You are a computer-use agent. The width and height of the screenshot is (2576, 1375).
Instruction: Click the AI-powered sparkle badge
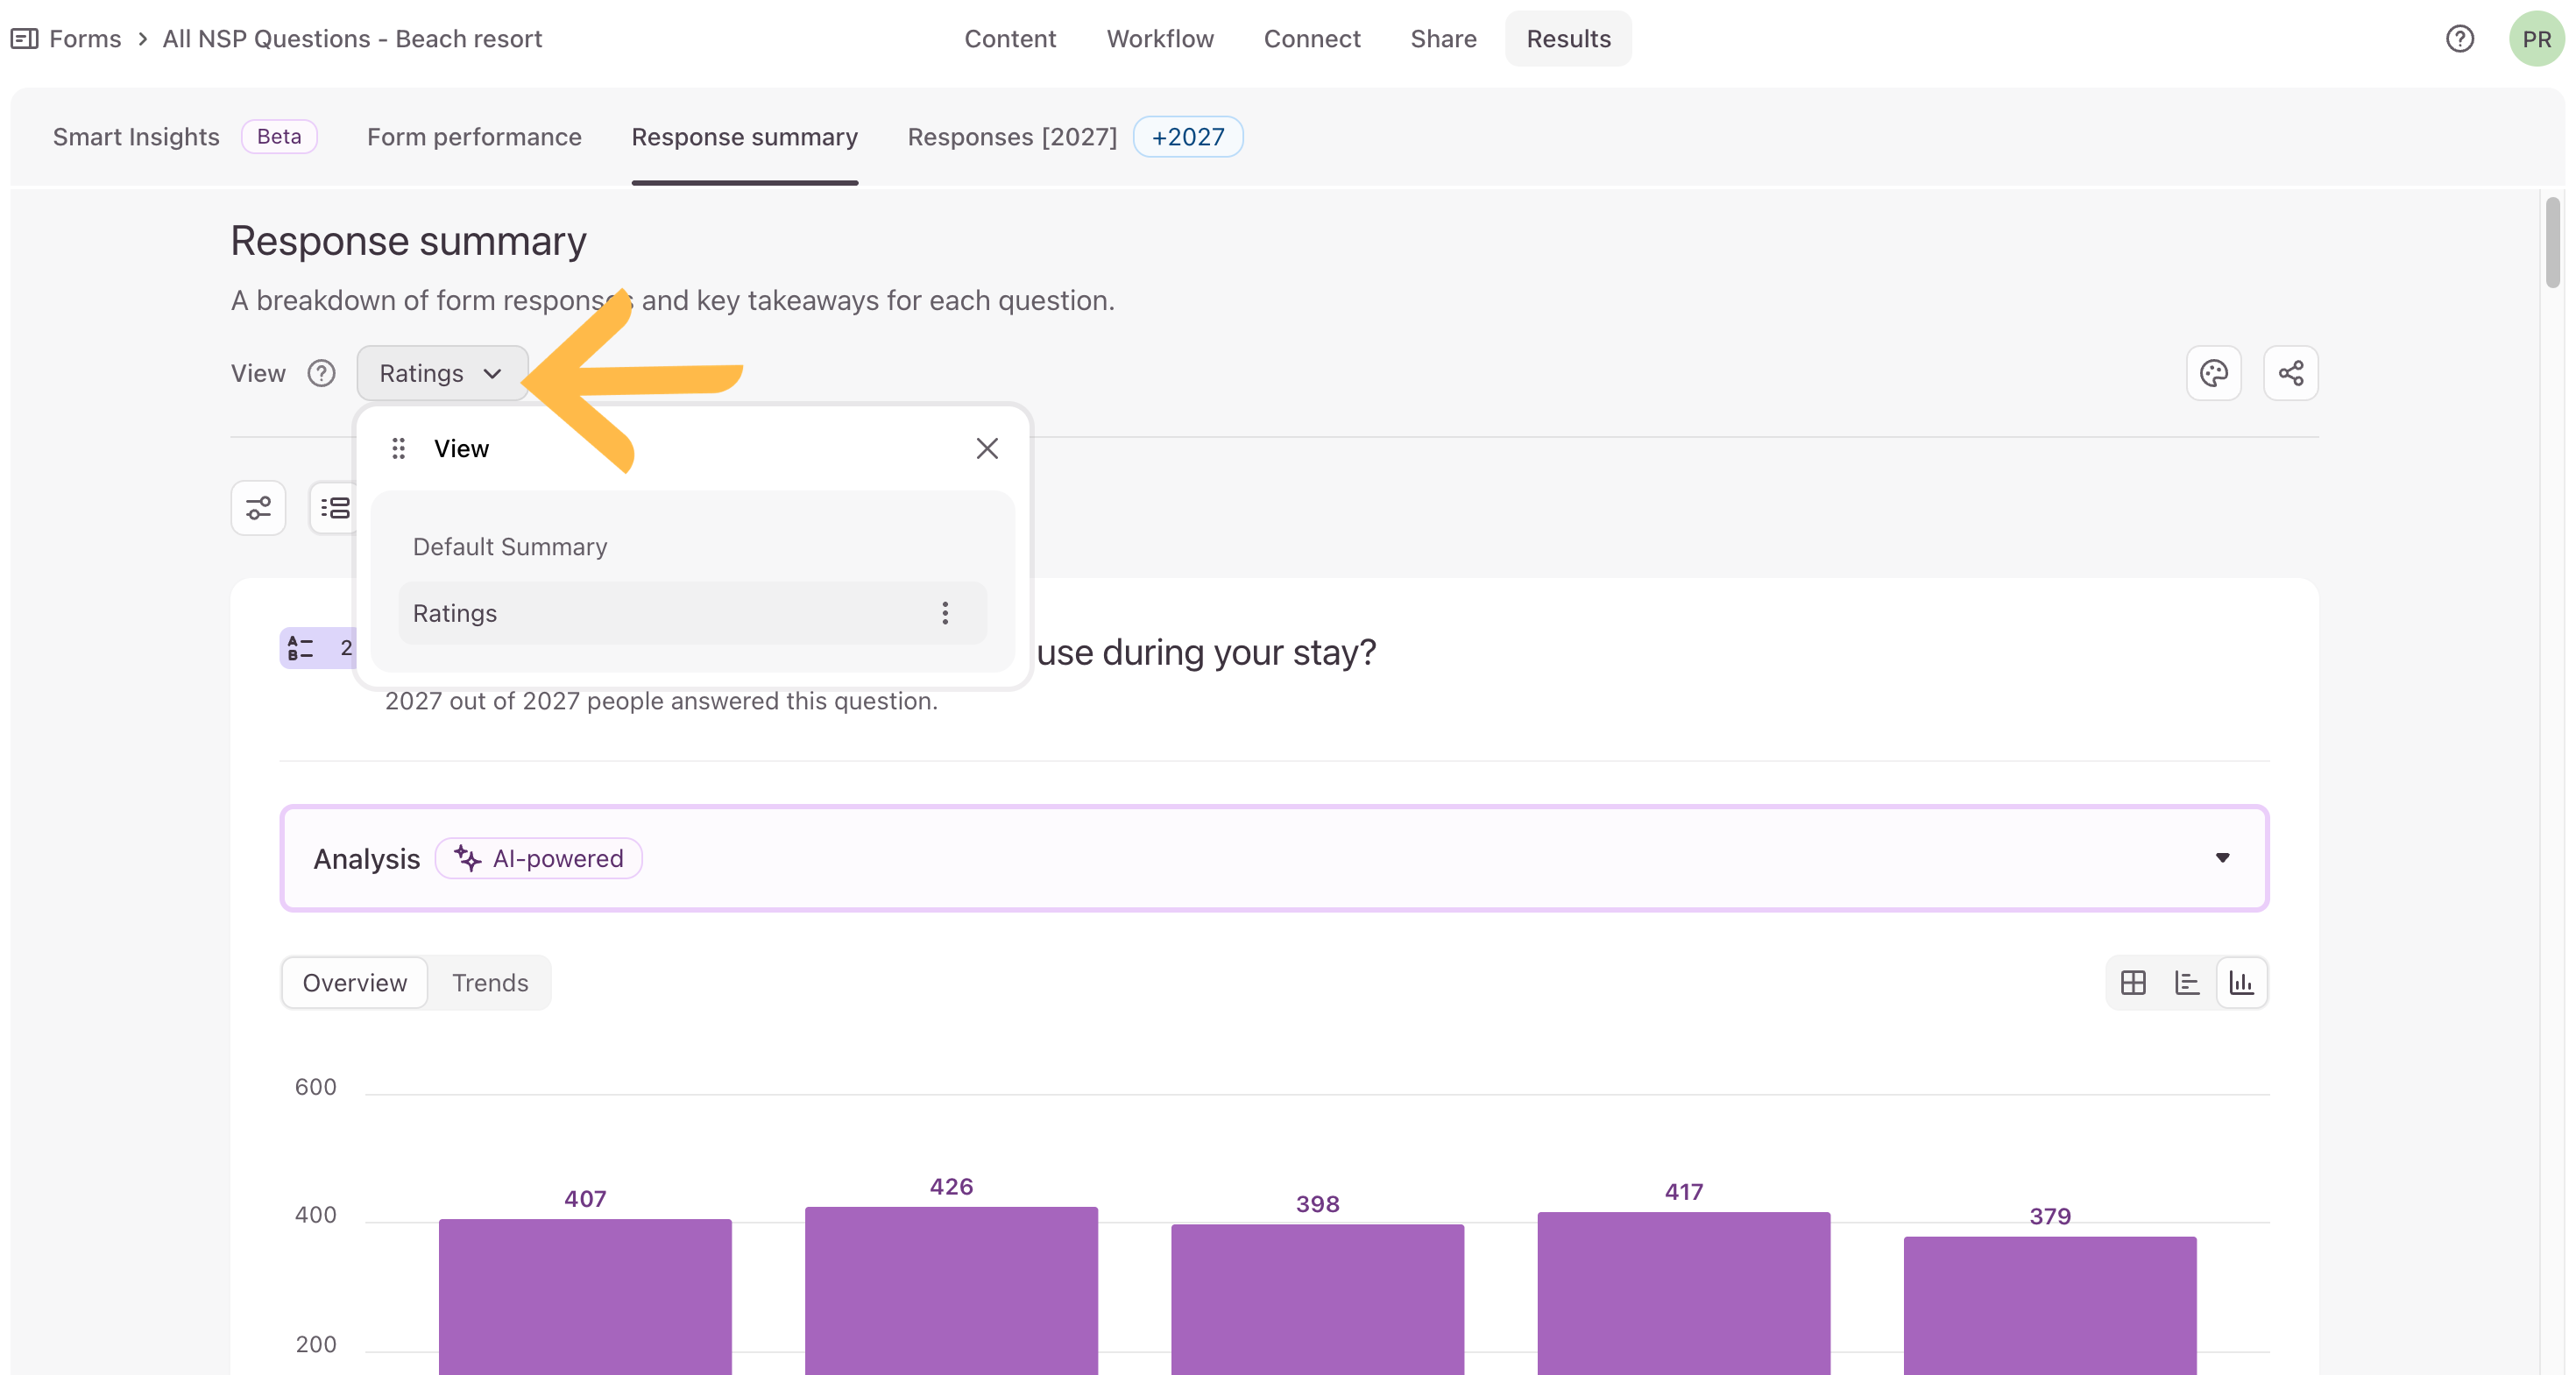click(539, 858)
